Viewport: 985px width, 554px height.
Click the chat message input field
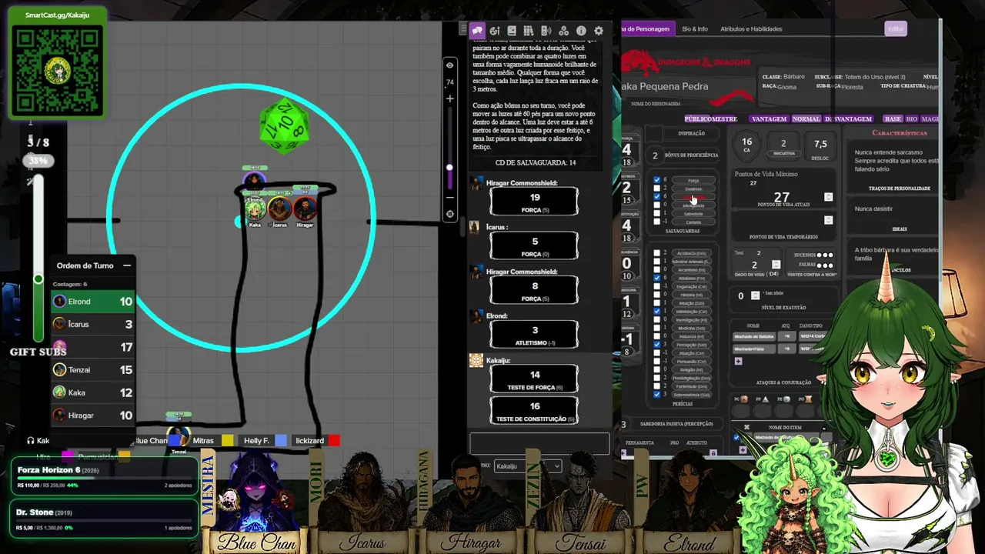tap(539, 443)
